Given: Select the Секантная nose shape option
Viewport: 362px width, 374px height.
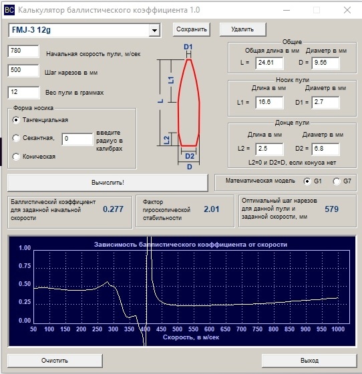Looking at the screenshot, I should coord(16,138).
